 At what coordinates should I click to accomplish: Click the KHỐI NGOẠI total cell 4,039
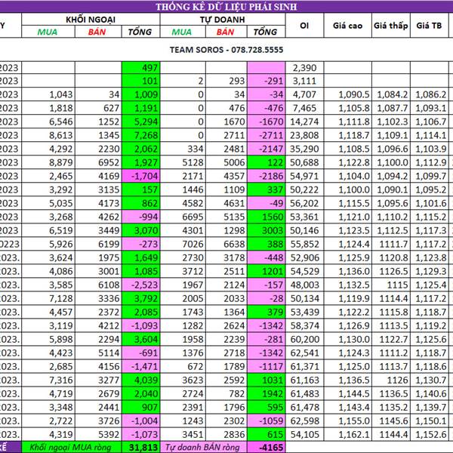[x=140, y=380]
